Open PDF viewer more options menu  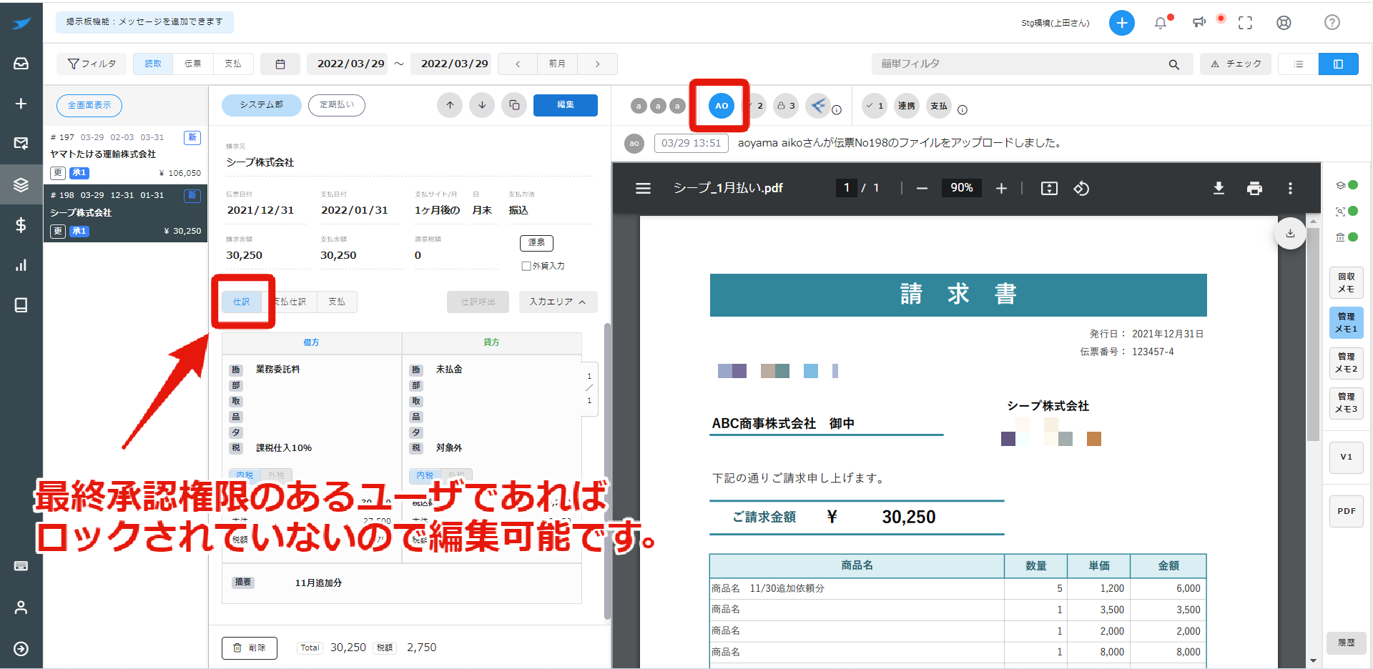coord(1290,188)
